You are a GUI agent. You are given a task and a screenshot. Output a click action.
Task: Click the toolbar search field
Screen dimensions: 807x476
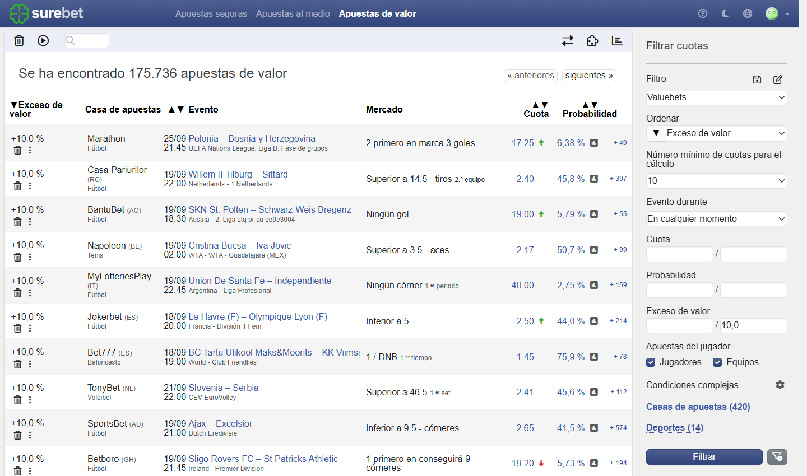point(87,40)
